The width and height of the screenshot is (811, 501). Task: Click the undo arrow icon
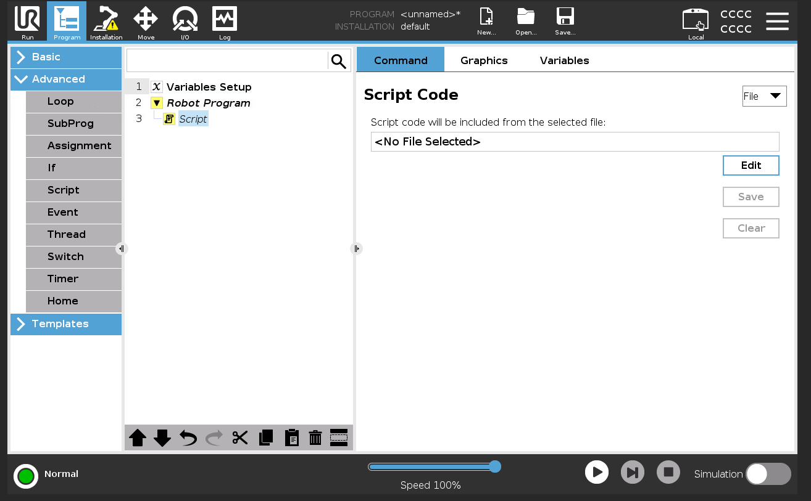(x=188, y=438)
